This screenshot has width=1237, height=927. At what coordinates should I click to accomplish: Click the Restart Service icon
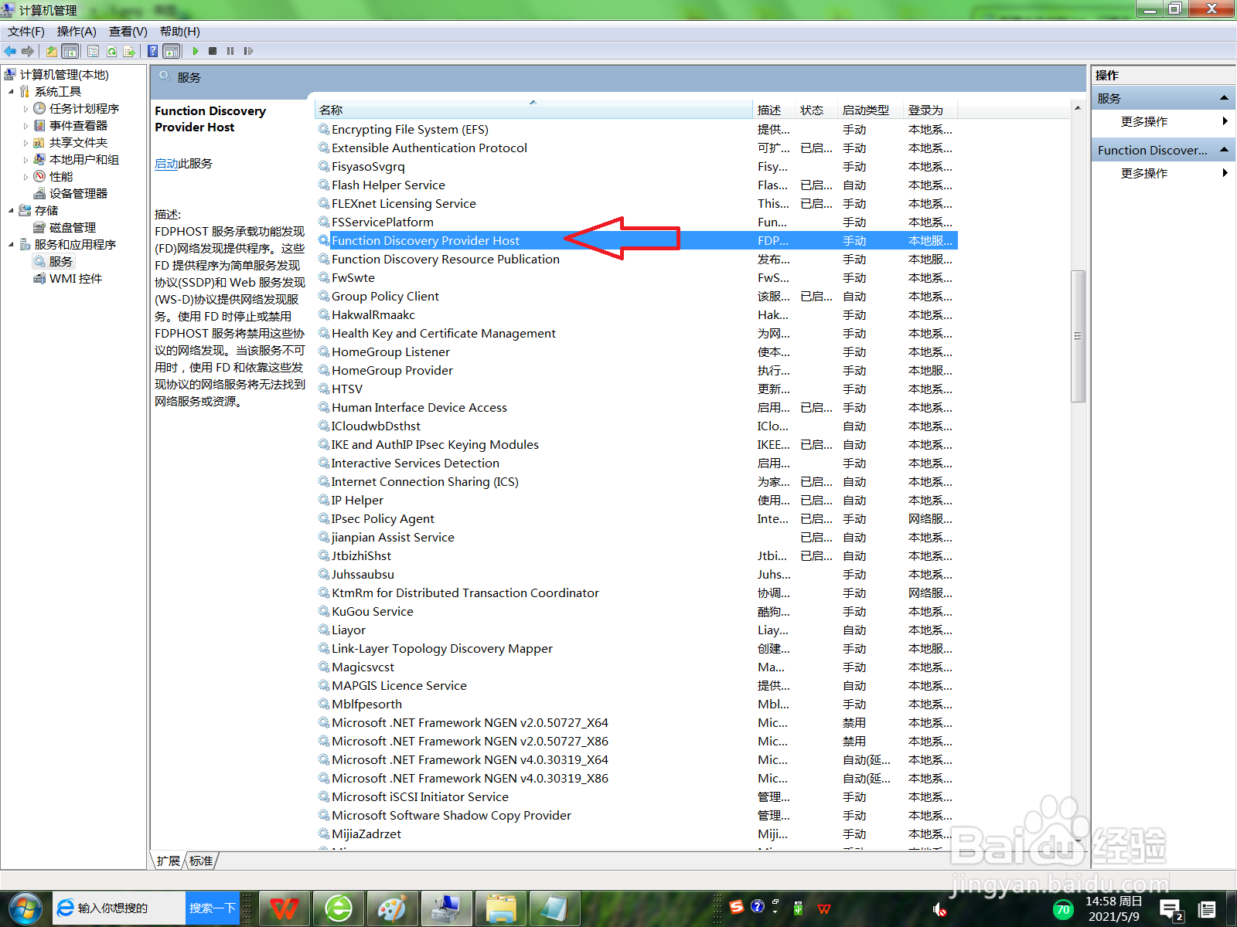248,51
